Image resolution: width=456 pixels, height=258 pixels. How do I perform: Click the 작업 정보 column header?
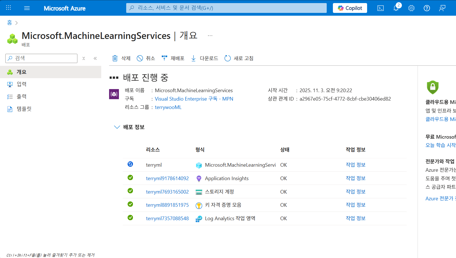[x=356, y=150]
